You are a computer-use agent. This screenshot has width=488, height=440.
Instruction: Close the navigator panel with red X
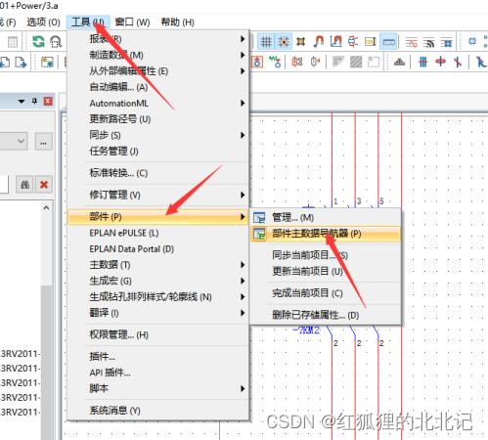coord(48,101)
